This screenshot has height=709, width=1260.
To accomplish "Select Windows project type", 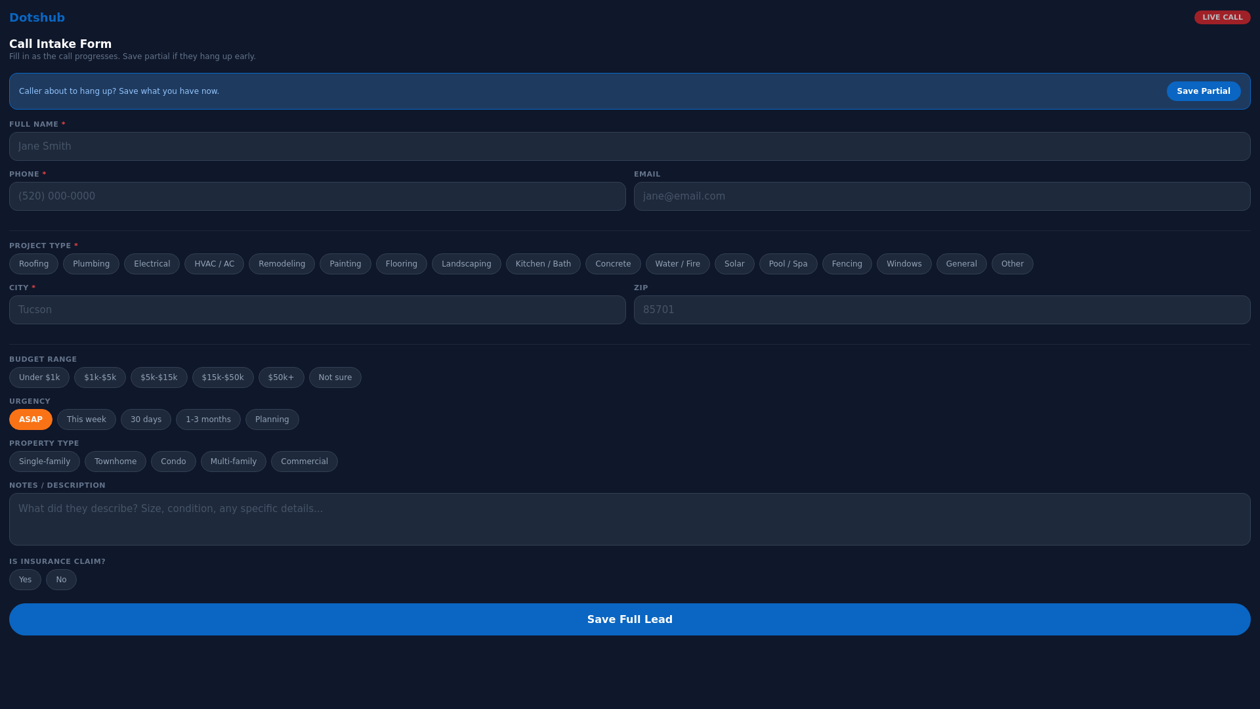I will [904, 264].
